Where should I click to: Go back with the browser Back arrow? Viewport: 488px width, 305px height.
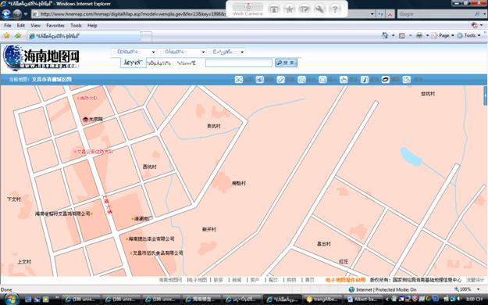point(6,14)
